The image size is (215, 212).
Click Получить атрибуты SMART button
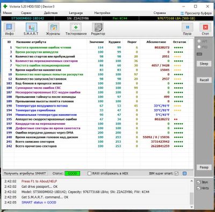[x=25, y=173]
